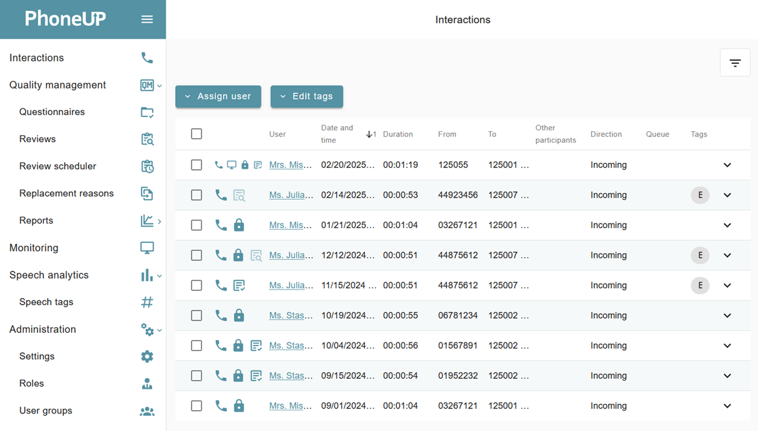Toggle the hamburger menu icon

click(x=147, y=19)
